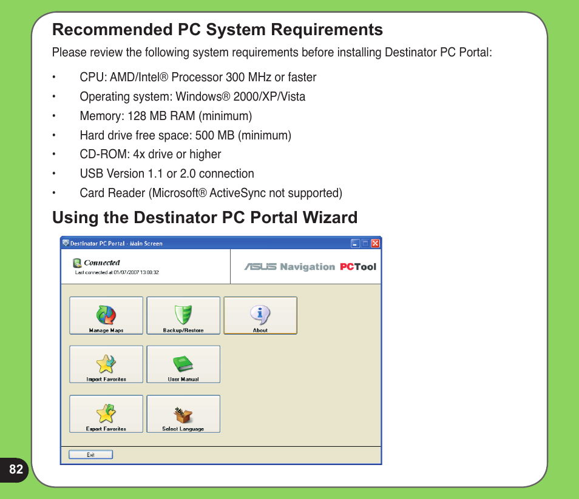Screen dimensions: 579x499
Task: Click 'CPU: AMD/Intel® Processor 300 MHz' line
Action: tap(198, 77)
